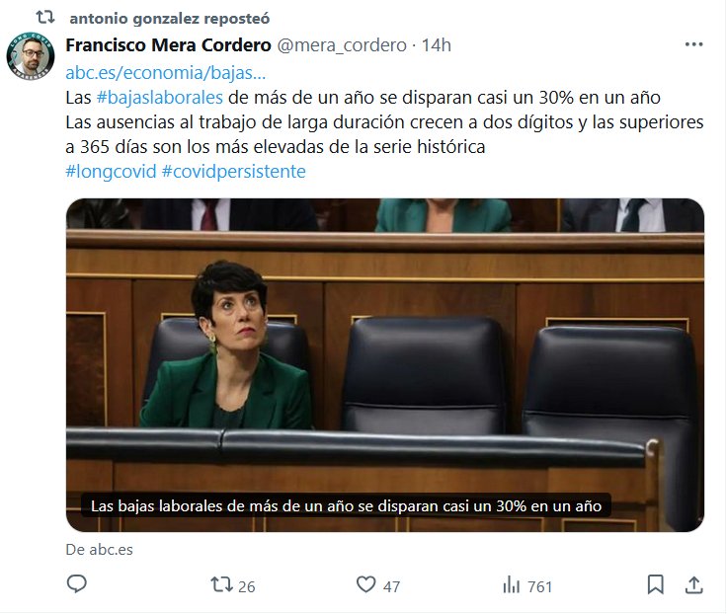Screen dimensions: 727x614
Task: Click the repost indicator icon beside antonio gonzalez
Action: tap(45, 18)
